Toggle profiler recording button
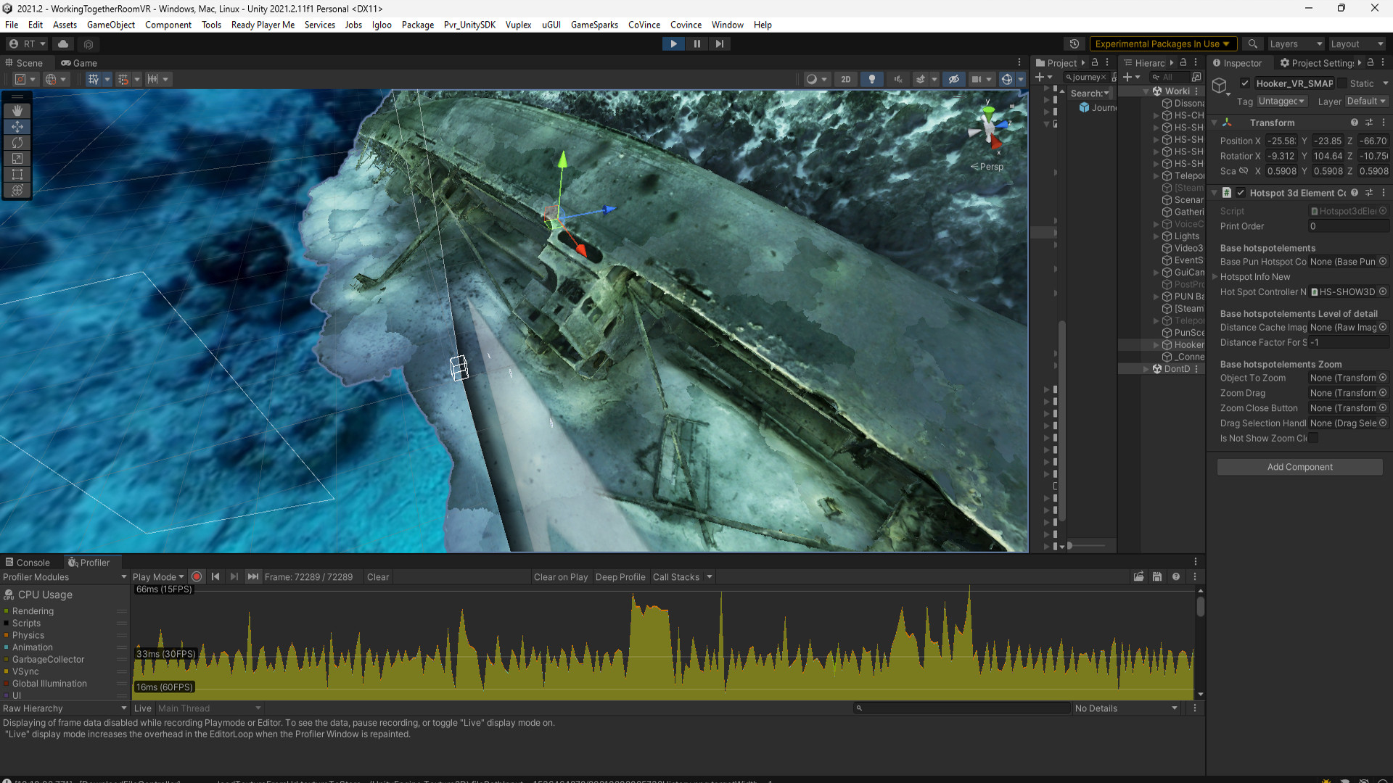Viewport: 1393px width, 783px height. (x=197, y=577)
